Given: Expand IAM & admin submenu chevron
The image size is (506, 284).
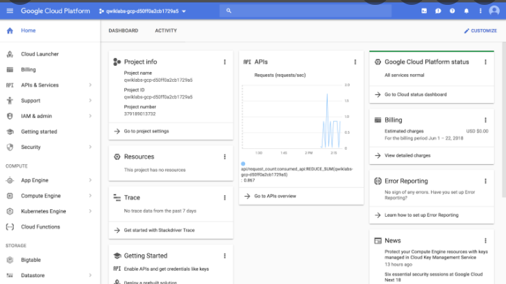Looking at the screenshot, I should pyautogui.click(x=90, y=116).
